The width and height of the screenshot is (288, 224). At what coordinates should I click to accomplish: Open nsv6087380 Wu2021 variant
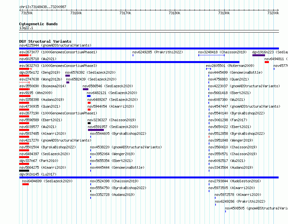coord(227,100)
